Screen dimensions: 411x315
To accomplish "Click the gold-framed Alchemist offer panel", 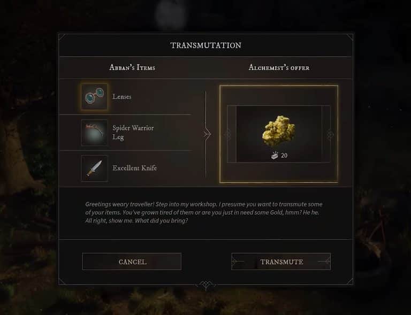I will (279, 134).
